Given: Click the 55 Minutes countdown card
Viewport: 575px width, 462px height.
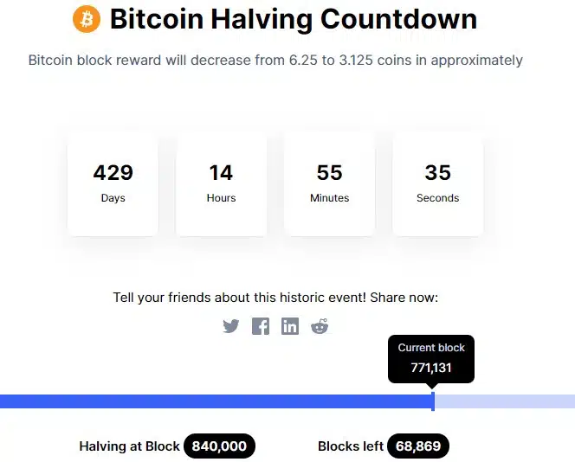Looking at the screenshot, I should (330, 183).
